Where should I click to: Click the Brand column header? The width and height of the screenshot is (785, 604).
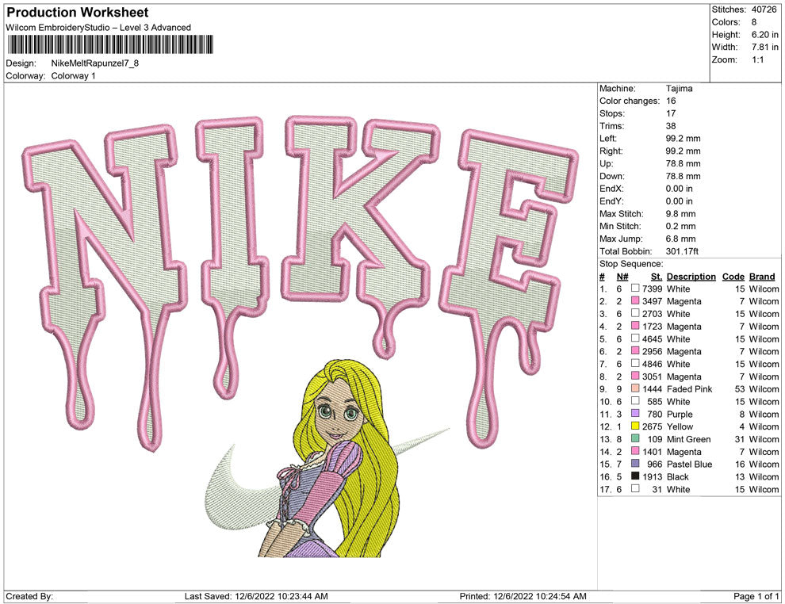(761, 277)
